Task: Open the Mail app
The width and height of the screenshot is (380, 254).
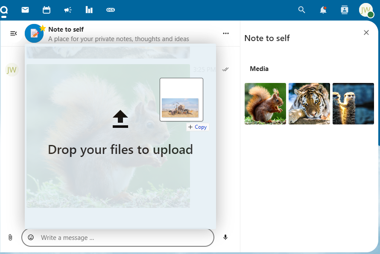Action: click(x=25, y=10)
